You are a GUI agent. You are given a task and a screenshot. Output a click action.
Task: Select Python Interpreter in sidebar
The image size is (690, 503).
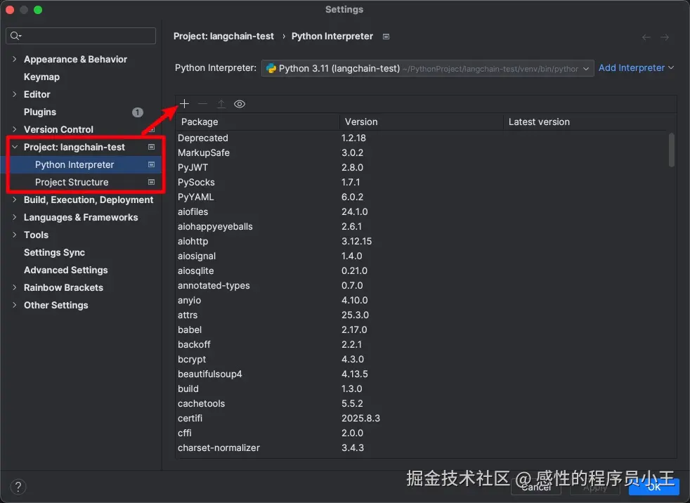tap(74, 164)
